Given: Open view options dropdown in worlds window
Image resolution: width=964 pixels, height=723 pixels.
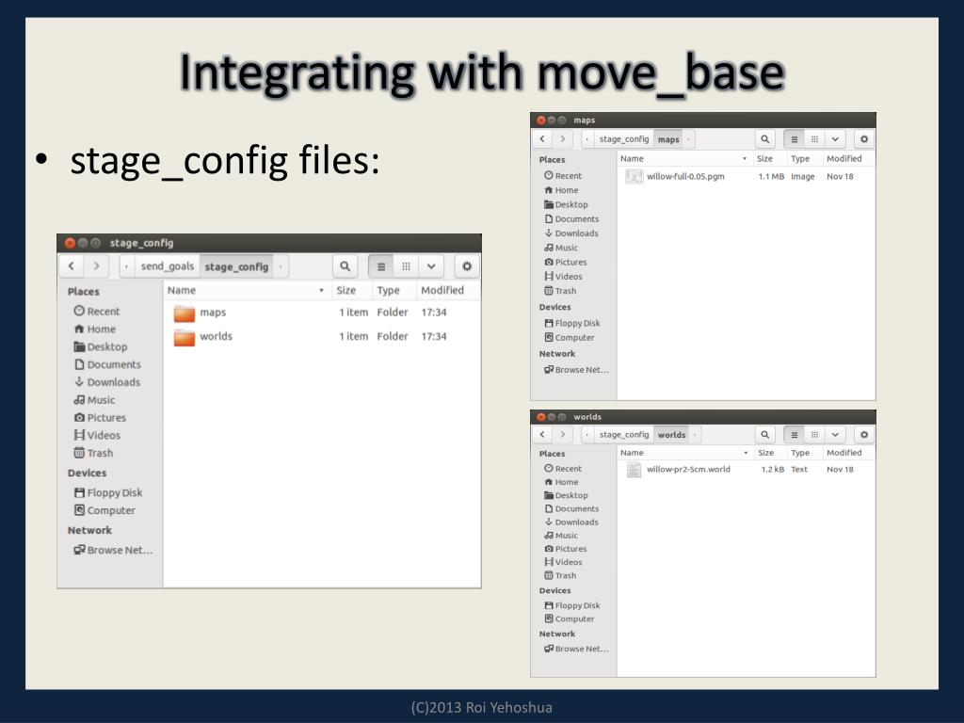Looking at the screenshot, I should (x=835, y=435).
